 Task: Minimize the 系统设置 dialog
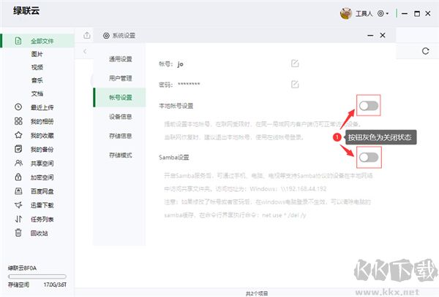(370, 36)
